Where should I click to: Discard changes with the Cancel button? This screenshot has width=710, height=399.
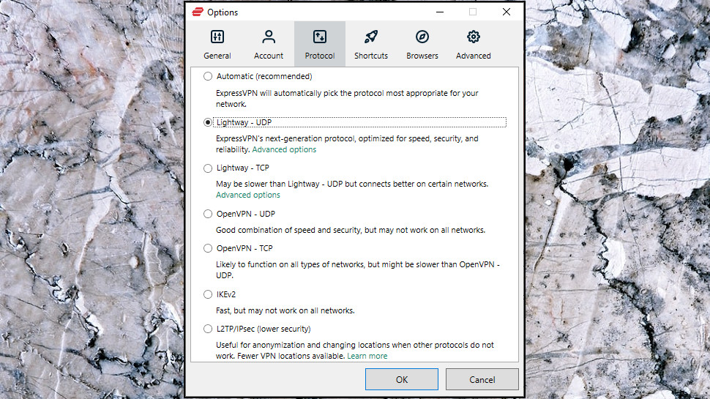pyautogui.click(x=482, y=379)
